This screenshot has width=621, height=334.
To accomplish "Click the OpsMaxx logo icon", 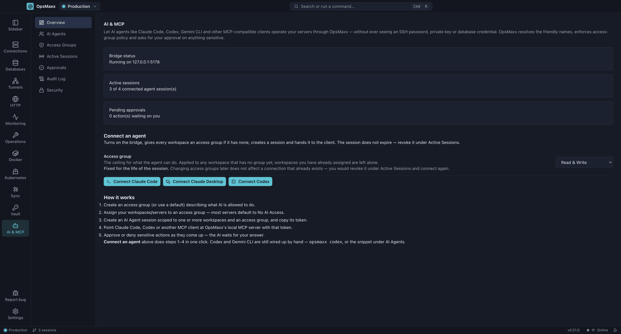I will pos(30,6).
